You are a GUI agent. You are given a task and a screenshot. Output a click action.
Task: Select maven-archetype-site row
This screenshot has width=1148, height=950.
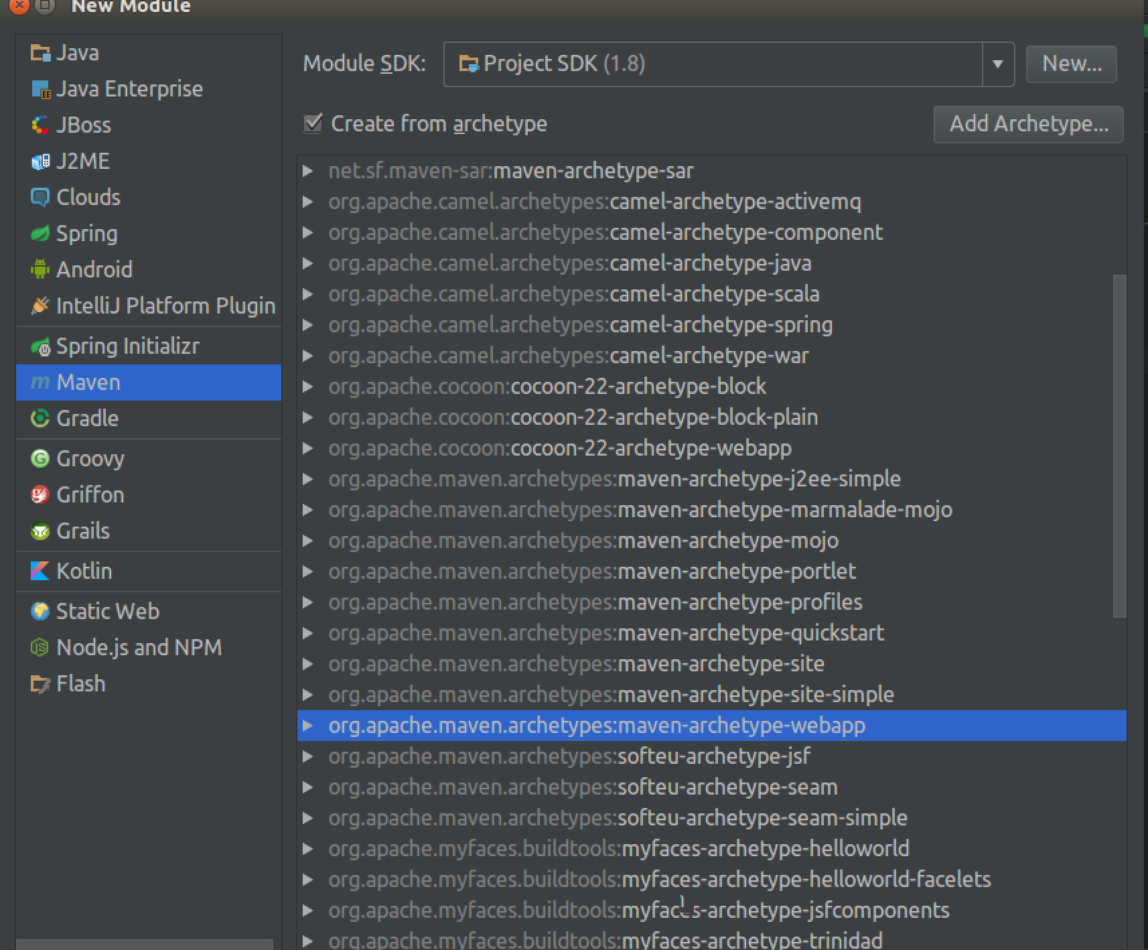tap(711, 664)
